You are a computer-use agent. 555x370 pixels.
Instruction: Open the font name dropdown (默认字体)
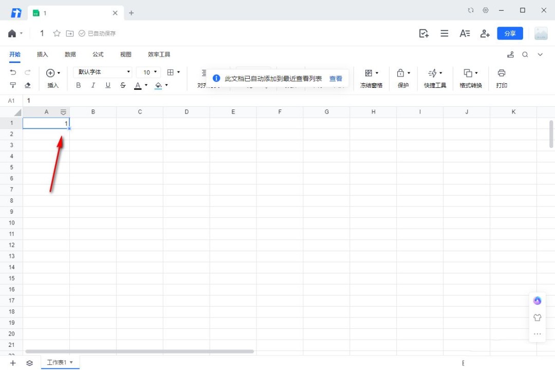tap(103, 72)
